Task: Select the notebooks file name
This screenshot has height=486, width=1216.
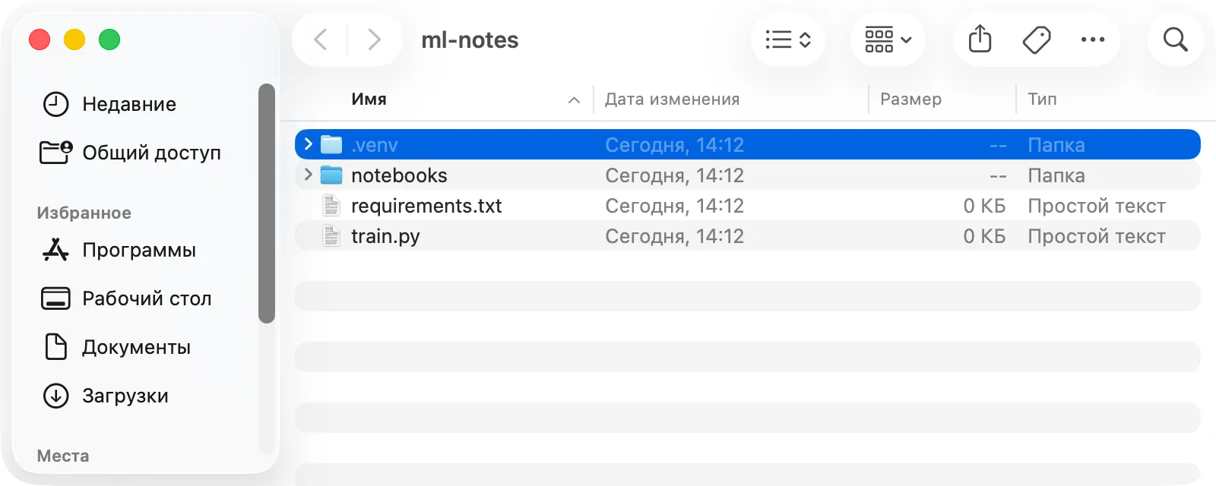Action: [x=399, y=175]
